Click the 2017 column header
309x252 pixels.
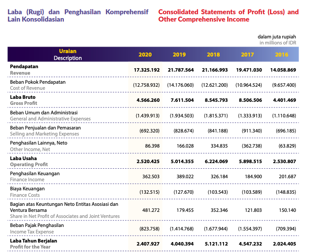coord(247,55)
